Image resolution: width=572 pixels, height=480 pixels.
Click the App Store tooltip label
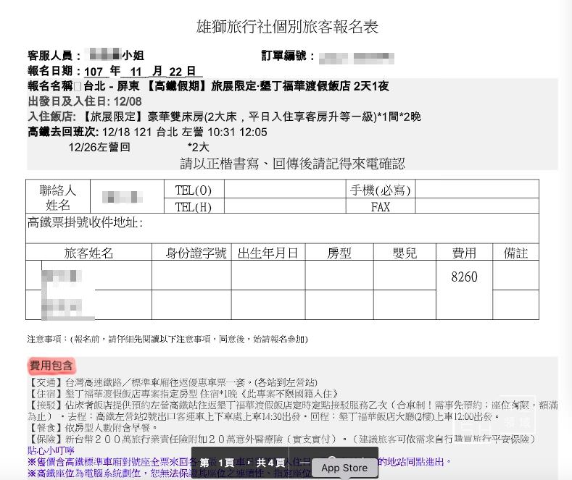[344, 468]
